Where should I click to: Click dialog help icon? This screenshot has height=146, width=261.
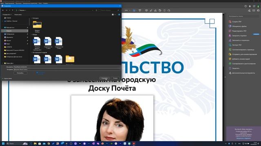tap(119, 15)
